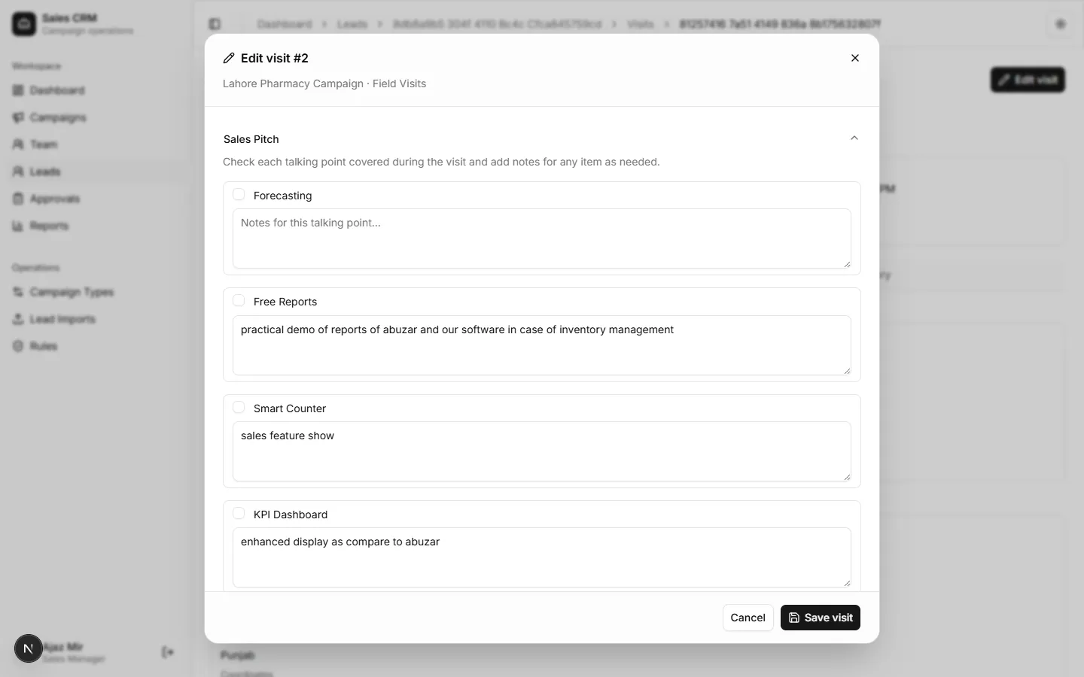
Task: Click the Lead Imports upload icon
Action: click(18, 319)
